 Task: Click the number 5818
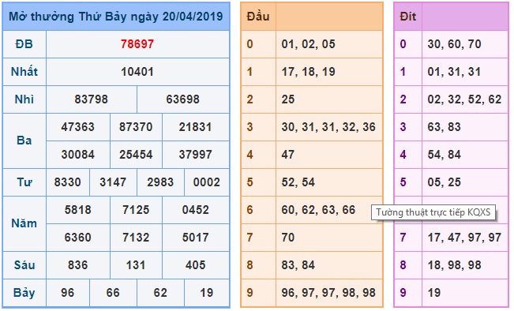click(x=78, y=210)
